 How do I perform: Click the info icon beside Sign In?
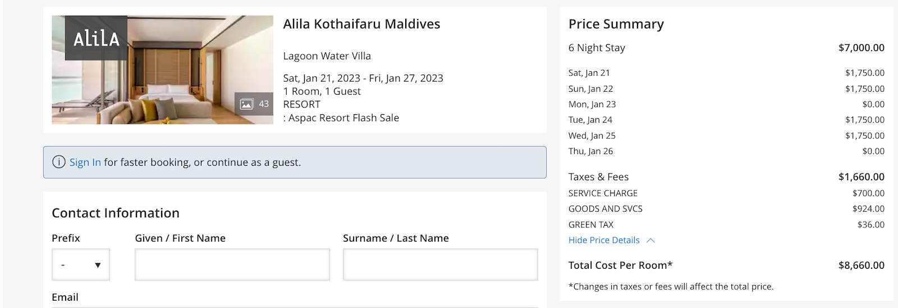click(x=59, y=162)
